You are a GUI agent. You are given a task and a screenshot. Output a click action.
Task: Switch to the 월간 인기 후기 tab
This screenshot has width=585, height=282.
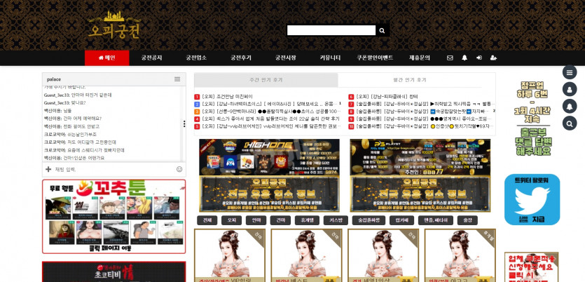416,80
